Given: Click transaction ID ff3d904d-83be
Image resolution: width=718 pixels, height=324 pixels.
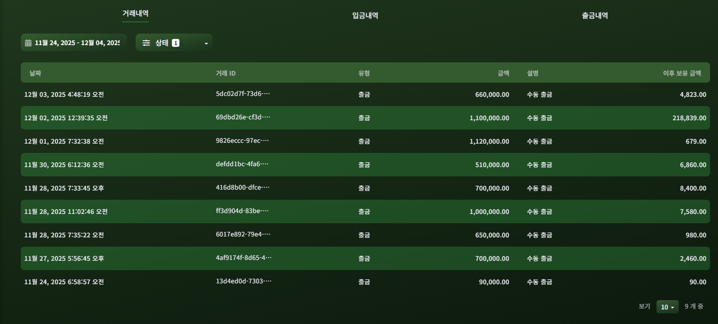Looking at the screenshot, I should (242, 211).
